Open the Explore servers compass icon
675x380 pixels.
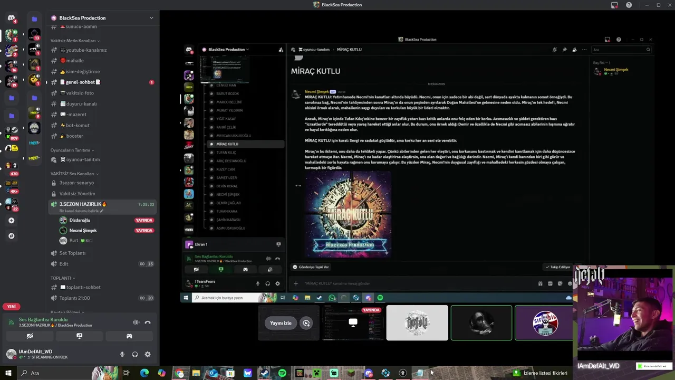click(12, 236)
